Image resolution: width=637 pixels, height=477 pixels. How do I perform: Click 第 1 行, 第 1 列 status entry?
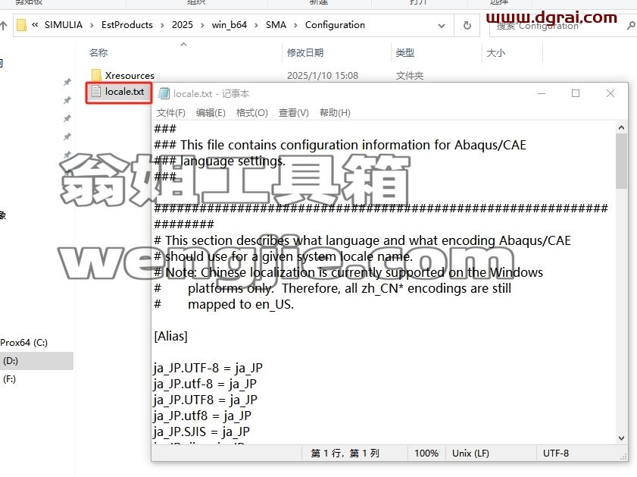click(x=345, y=453)
